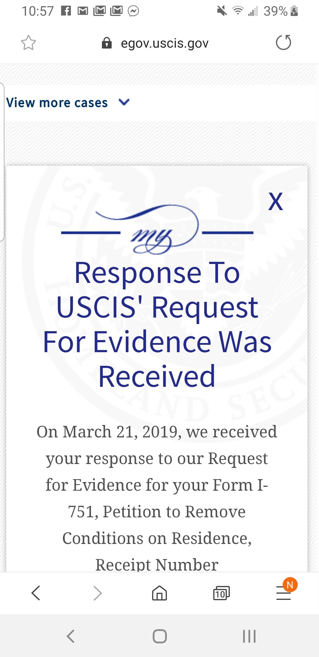
Task: Tap the orange N notification badge
Action: coord(290,585)
